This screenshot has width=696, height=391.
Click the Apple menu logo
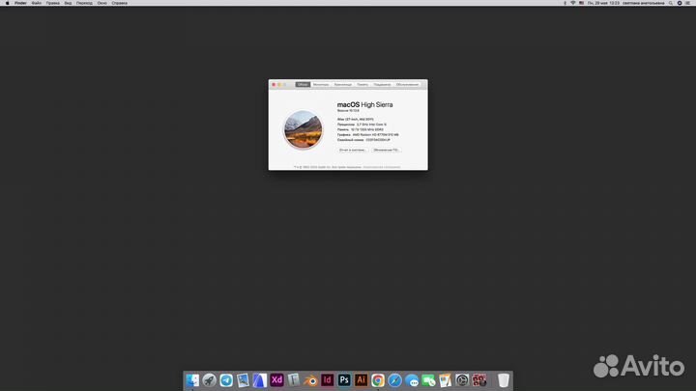(7, 3)
